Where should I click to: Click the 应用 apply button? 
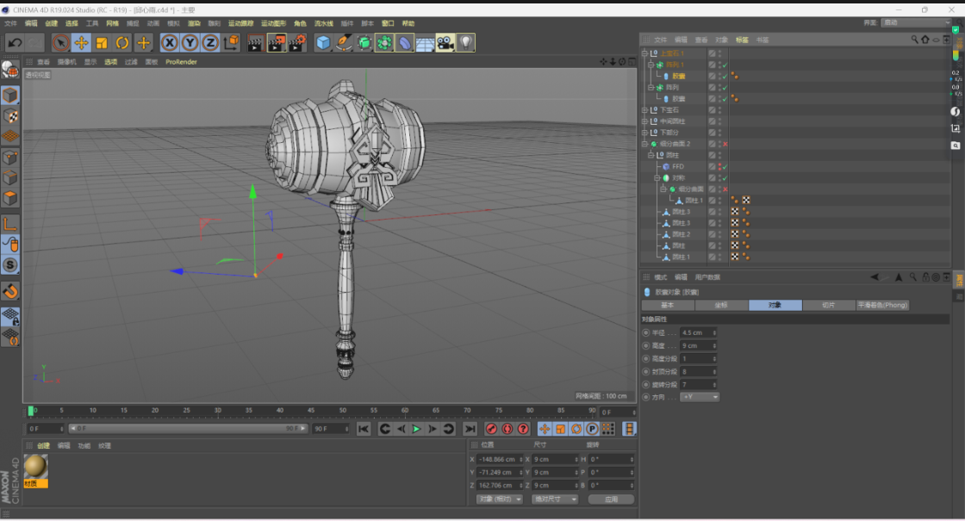tap(610, 499)
